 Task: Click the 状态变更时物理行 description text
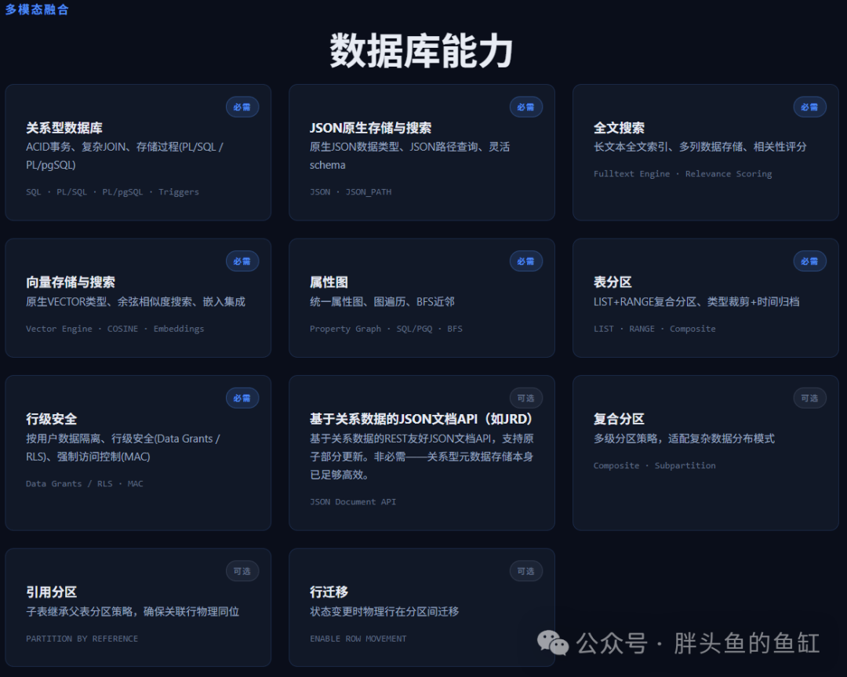point(384,612)
